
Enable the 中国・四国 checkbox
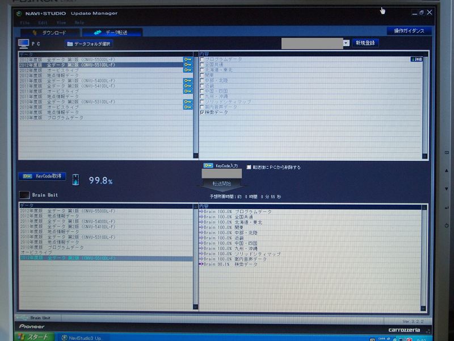point(202,91)
